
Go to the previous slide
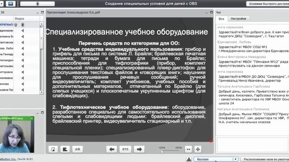click(112, 149)
